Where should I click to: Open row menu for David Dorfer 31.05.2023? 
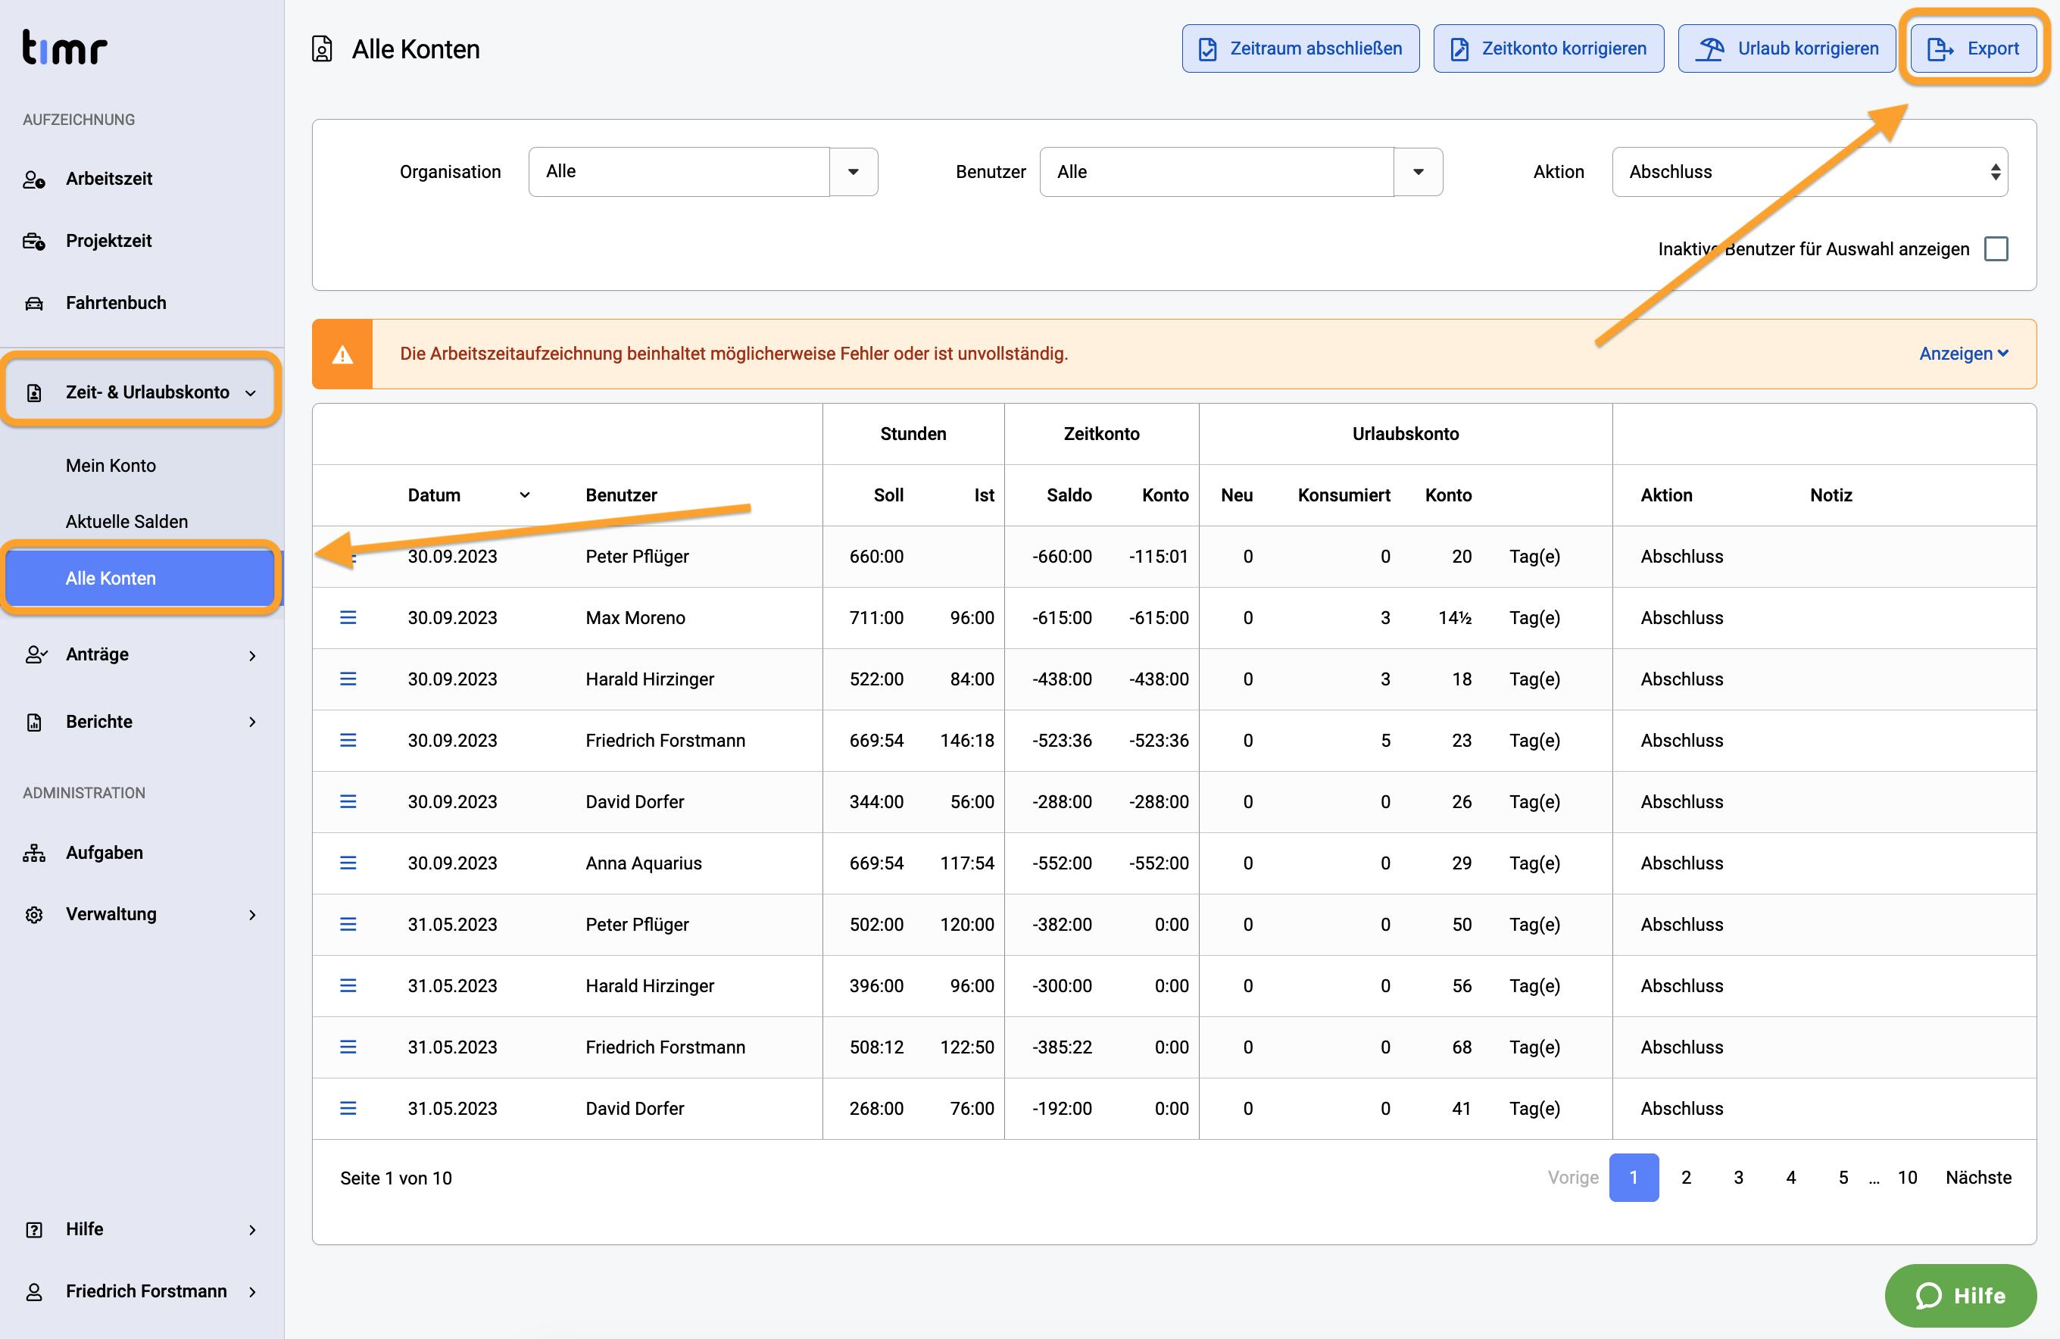(x=348, y=1109)
